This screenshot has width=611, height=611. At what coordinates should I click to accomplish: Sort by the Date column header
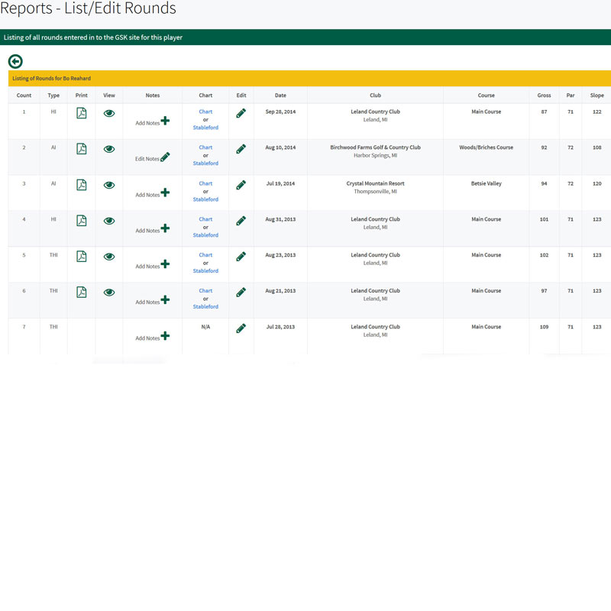coord(280,95)
